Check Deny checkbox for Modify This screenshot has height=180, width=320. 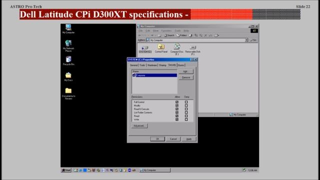pos(186,105)
